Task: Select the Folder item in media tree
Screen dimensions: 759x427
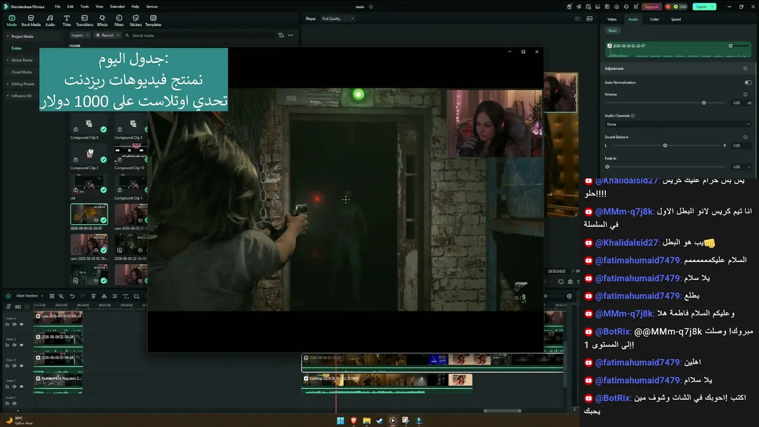Action: (x=17, y=48)
